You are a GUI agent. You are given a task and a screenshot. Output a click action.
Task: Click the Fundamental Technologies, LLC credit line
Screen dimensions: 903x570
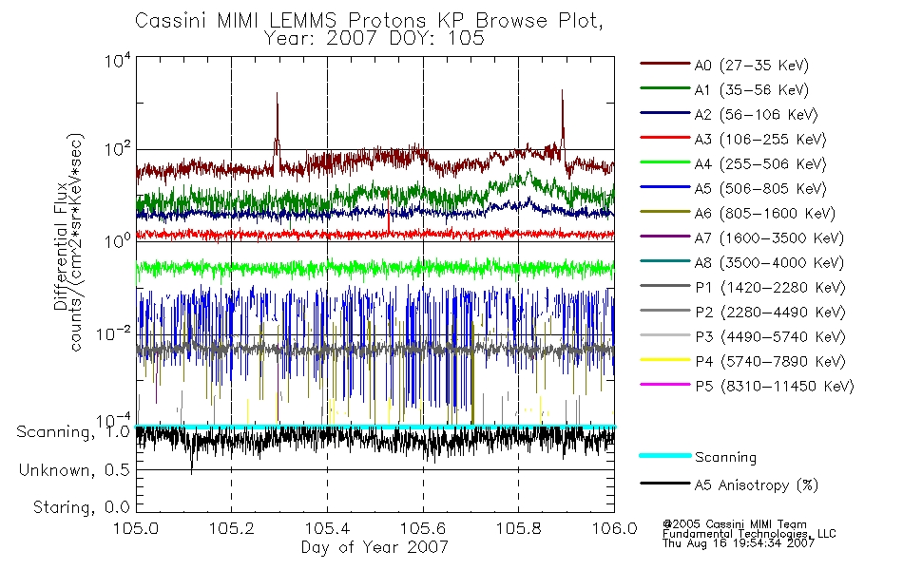click(749, 534)
